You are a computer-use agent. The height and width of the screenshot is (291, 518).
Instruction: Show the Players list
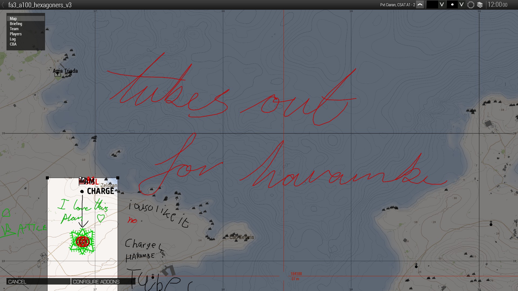click(x=26, y=34)
